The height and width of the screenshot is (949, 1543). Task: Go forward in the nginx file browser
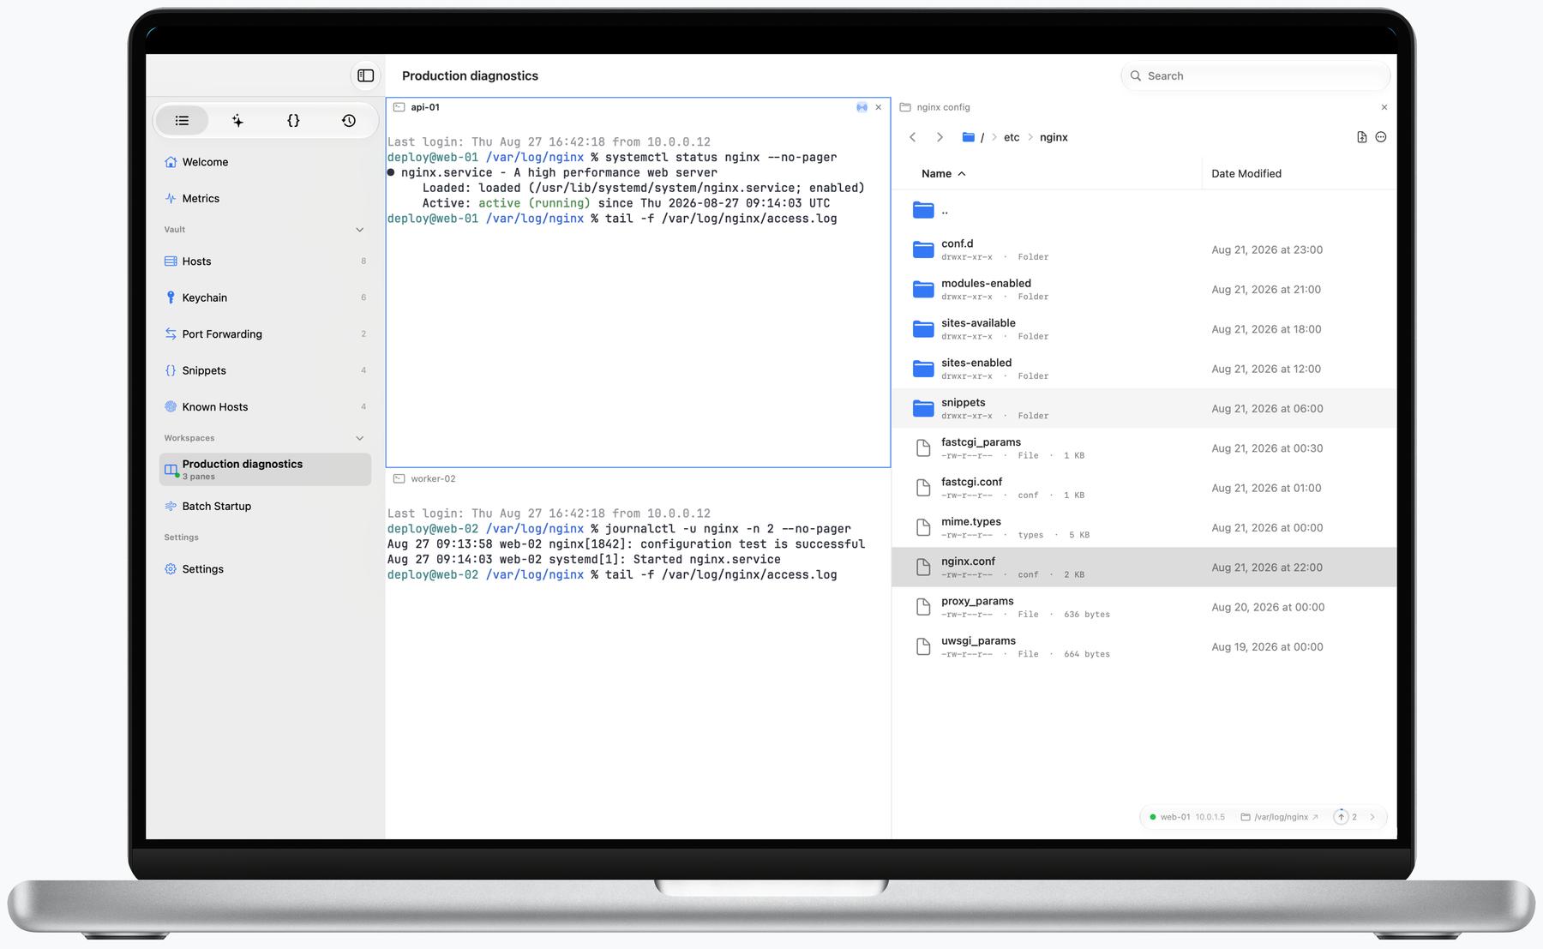point(940,137)
